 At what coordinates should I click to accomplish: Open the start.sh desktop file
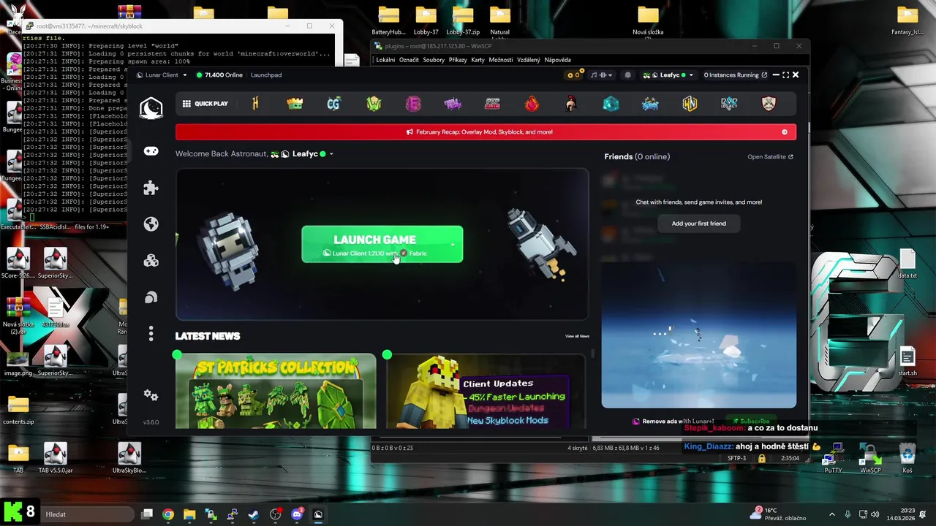907,362
